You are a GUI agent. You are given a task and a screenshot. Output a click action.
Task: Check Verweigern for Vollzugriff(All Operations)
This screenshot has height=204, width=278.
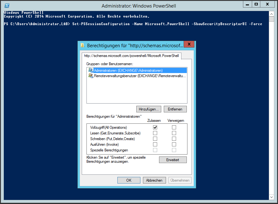pos(174,127)
